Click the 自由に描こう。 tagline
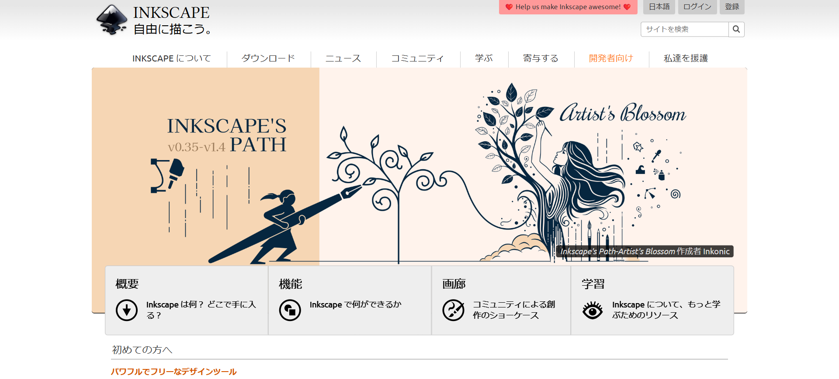The width and height of the screenshot is (839, 379). [x=173, y=29]
